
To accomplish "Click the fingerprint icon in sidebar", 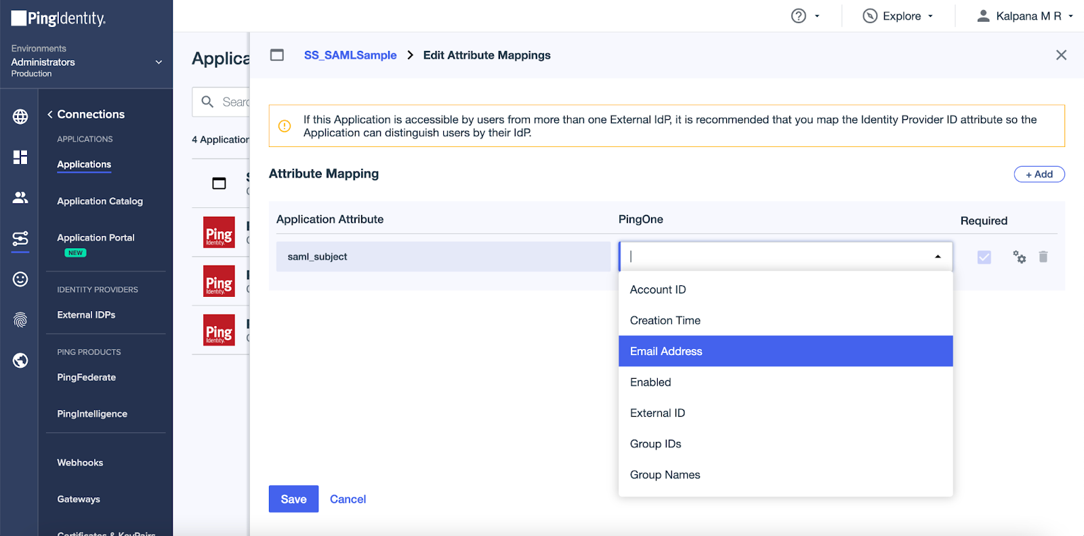I will click(20, 320).
